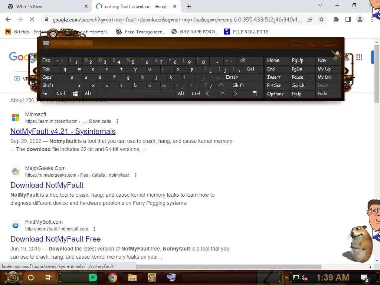Click the Windows logo key on the keyboard
The image size is (380, 285).
click(x=75, y=94)
